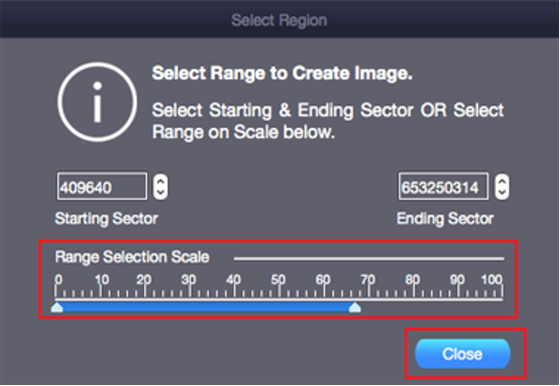Image resolution: width=560 pixels, height=386 pixels.
Task: Click the Ending Sector label
Action: pos(445,218)
